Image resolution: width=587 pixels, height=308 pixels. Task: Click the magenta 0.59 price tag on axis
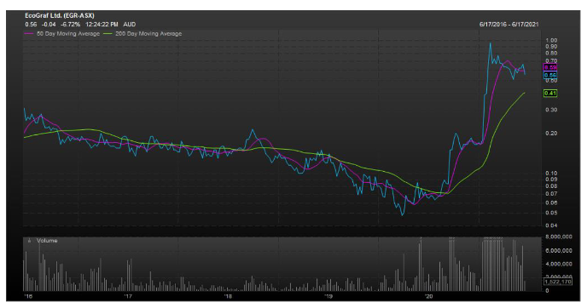(x=550, y=67)
